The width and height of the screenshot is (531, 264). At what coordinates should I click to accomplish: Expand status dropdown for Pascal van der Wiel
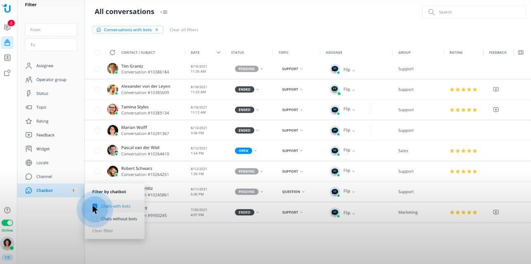(255, 151)
